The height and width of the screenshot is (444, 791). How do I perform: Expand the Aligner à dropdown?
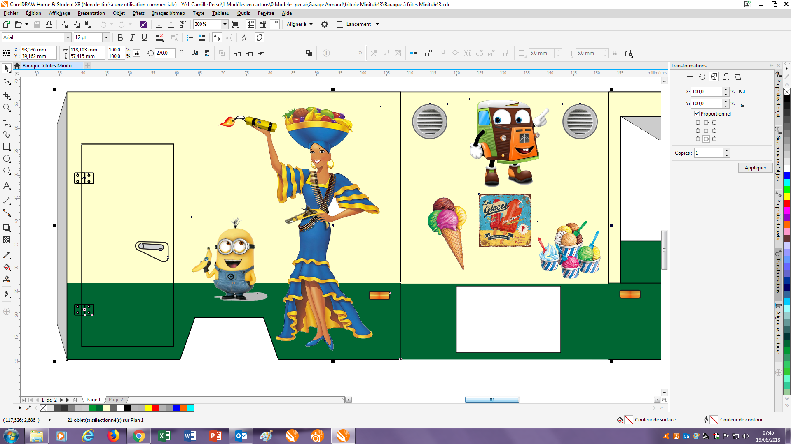[311, 24]
